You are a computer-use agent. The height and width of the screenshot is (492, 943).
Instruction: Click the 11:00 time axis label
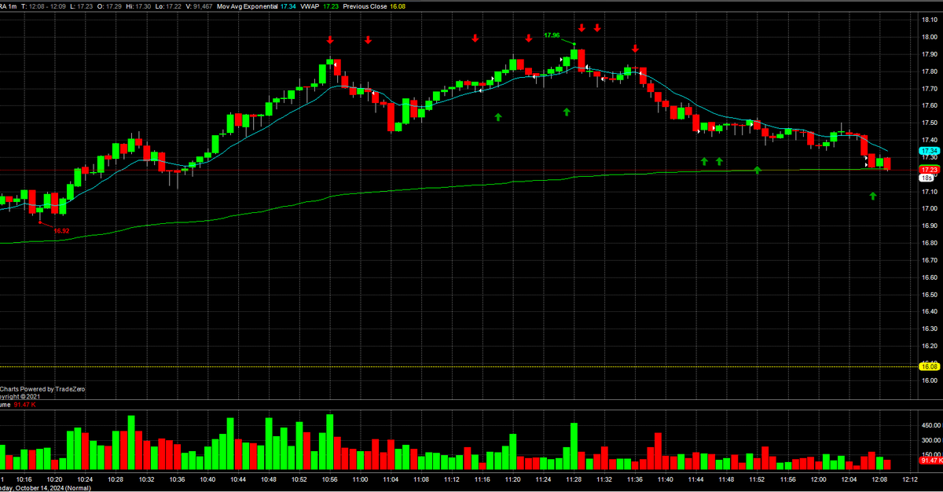click(x=361, y=479)
